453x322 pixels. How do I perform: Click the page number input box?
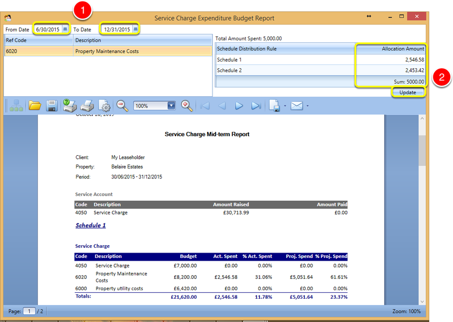[29, 311]
